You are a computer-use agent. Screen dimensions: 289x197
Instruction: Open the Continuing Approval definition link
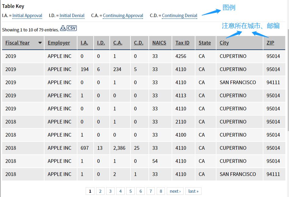click(123, 16)
